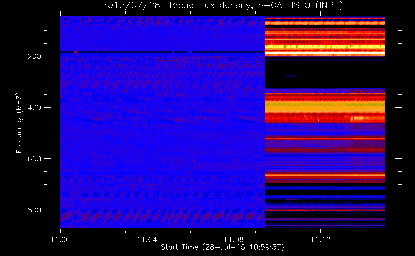
Task: Click the '11:00' time tick label
Action: tap(60, 240)
